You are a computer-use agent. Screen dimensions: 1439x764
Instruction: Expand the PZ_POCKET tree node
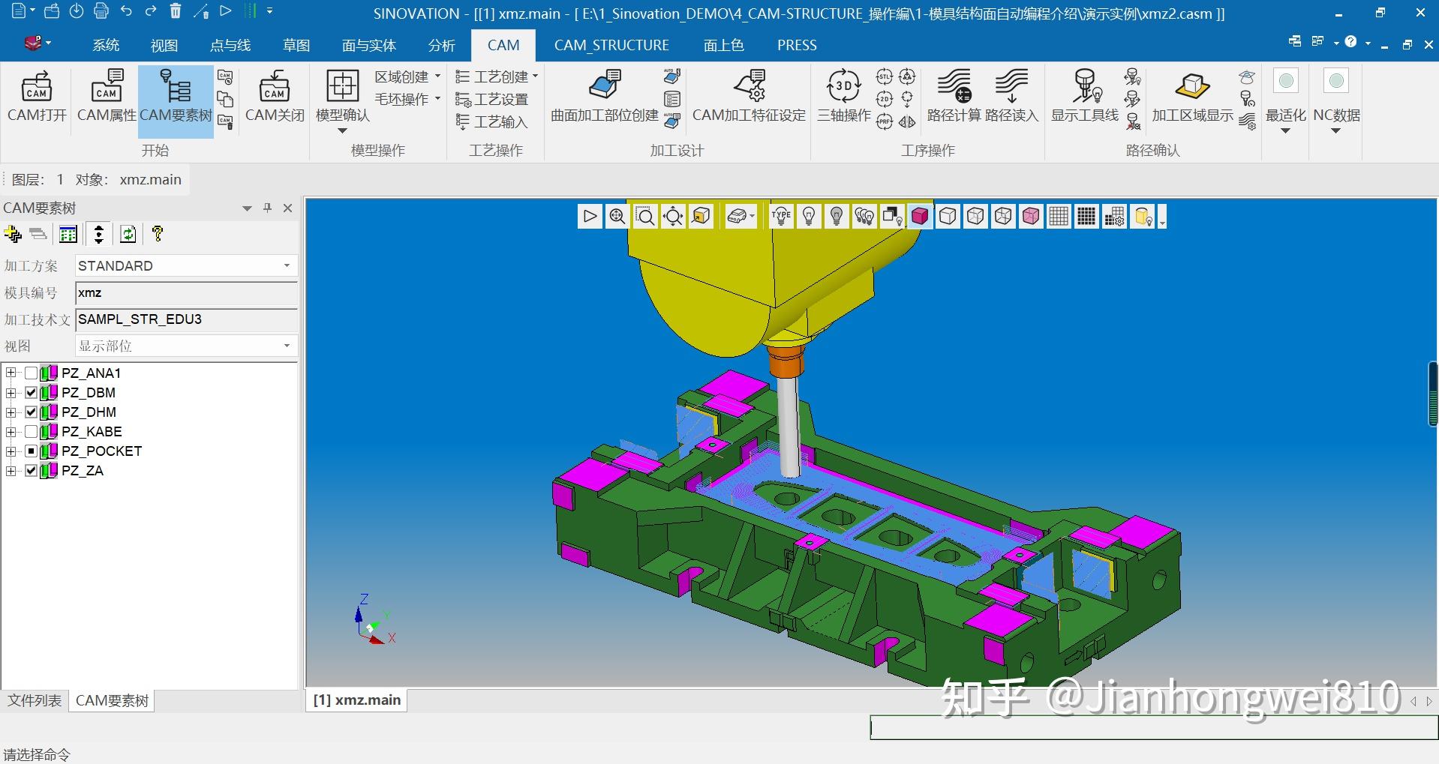11,451
